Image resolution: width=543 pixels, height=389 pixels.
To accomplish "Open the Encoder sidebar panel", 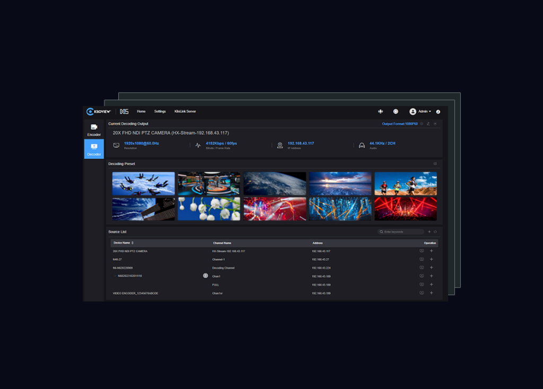I will tap(94, 130).
